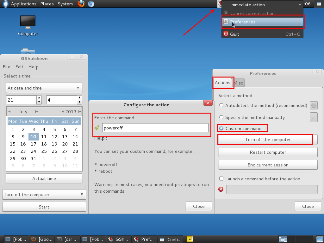
Task: Open the Places menu
Action: click(47, 4)
